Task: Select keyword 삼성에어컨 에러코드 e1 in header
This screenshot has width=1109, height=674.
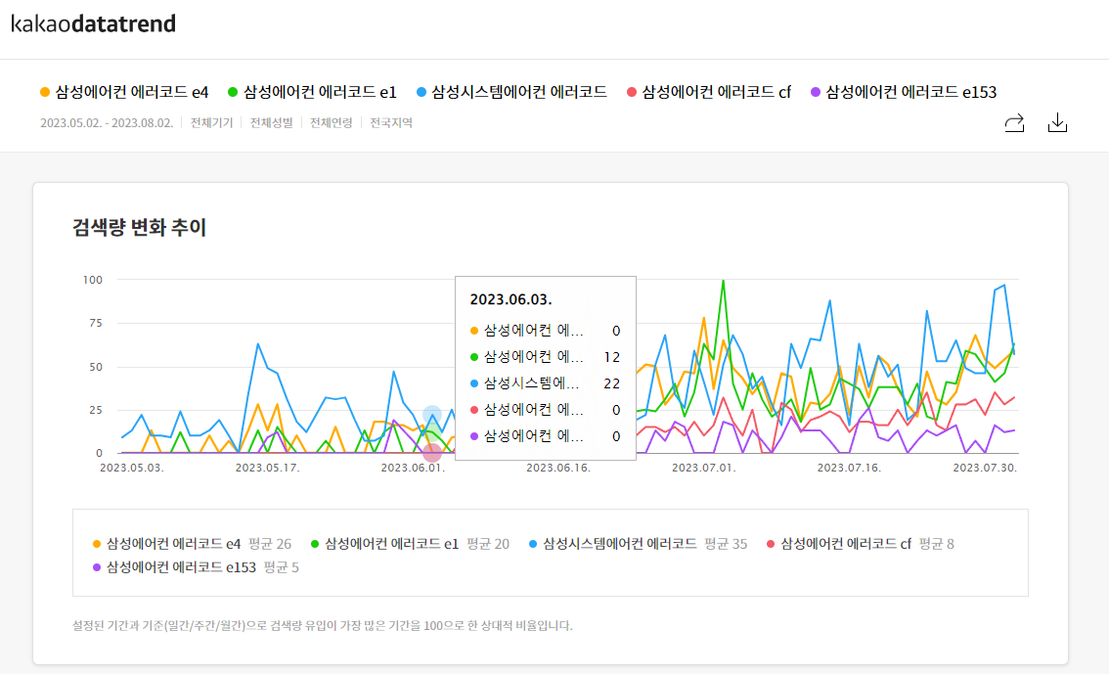Action: click(320, 92)
